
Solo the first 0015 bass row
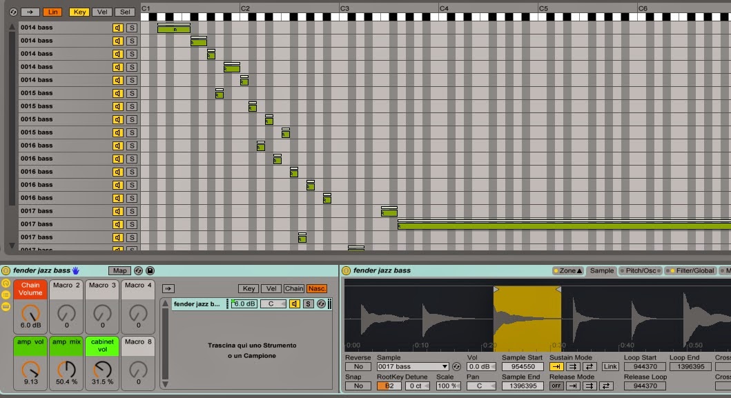[132, 93]
